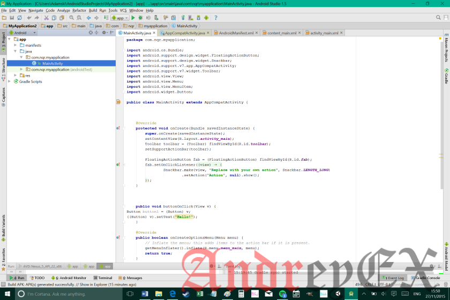450x300 pixels.
Task: Click the Cut scissors icon
Action: (x=46, y=18)
